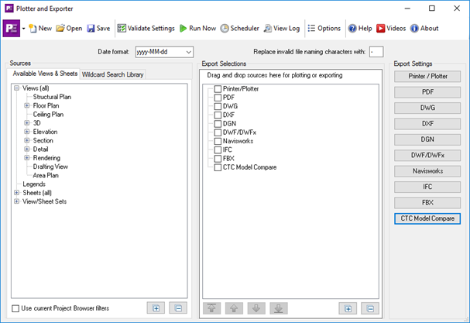Select Ceiling Plan in tree

coord(48,115)
